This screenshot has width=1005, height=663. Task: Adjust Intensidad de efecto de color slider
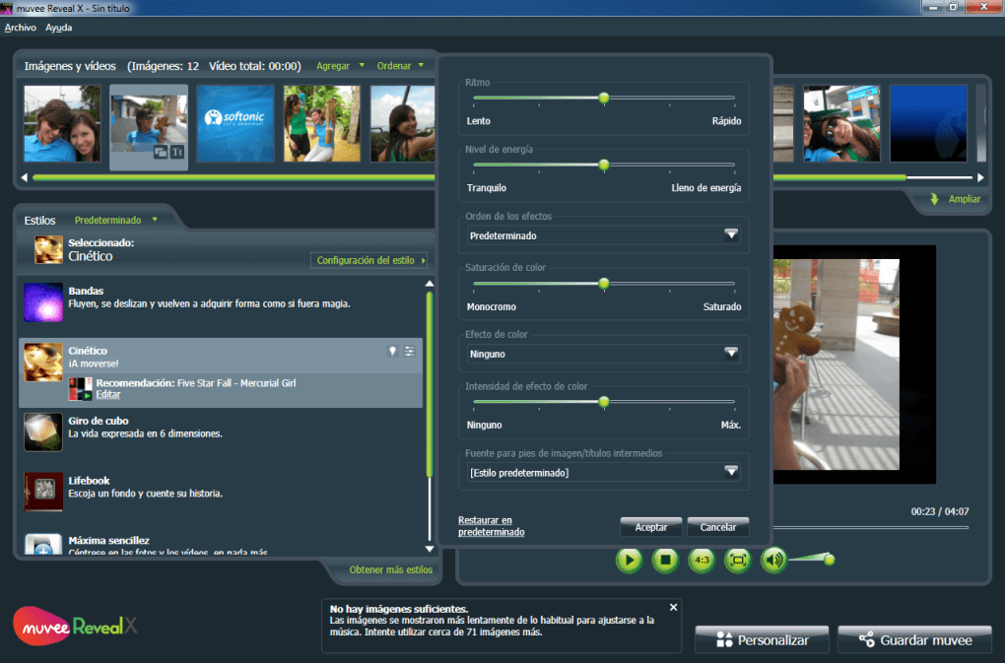pyautogui.click(x=604, y=402)
